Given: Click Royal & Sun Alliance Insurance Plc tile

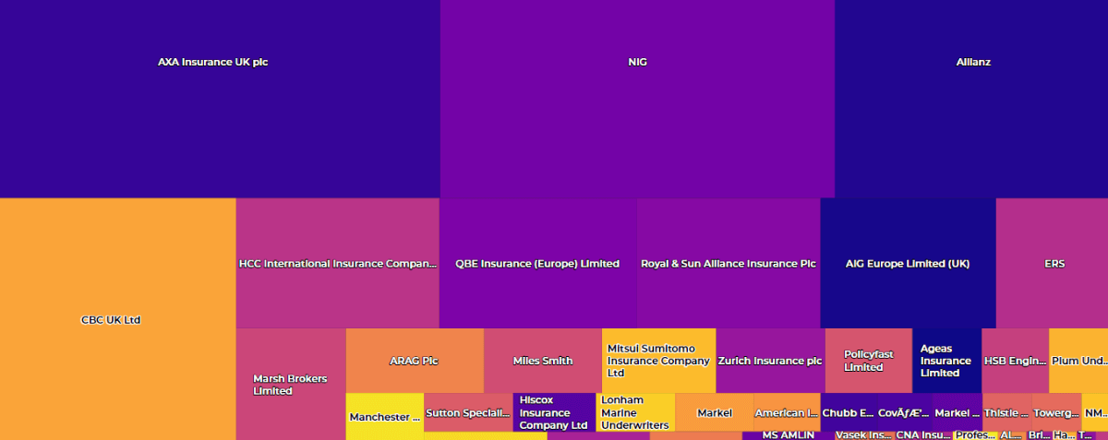Looking at the screenshot, I should (729, 263).
